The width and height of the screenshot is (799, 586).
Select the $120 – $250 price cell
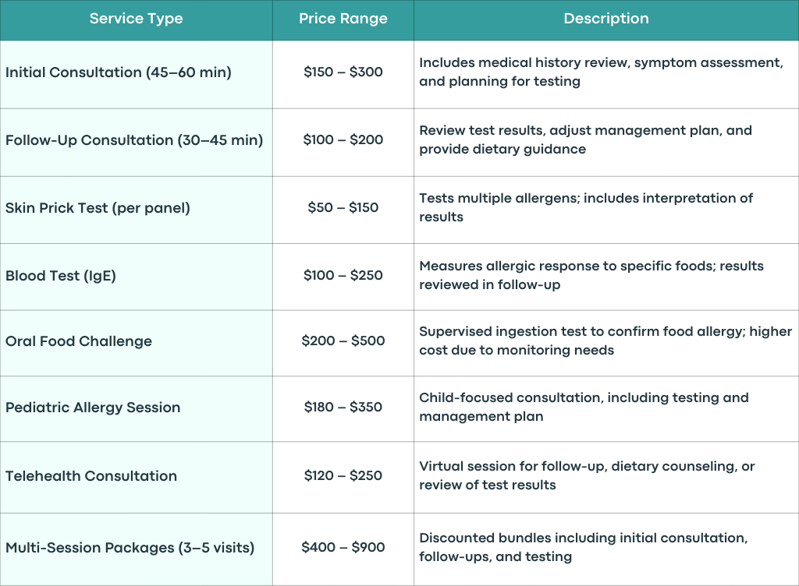(x=343, y=477)
